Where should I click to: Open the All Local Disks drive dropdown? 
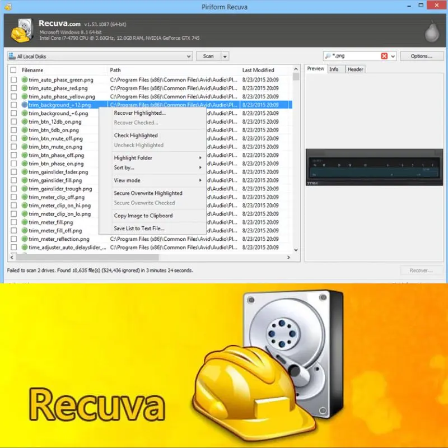(x=188, y=57)
